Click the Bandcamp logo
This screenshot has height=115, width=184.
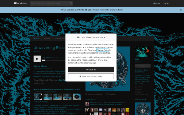pyautogui.click(x=21, y=3)
